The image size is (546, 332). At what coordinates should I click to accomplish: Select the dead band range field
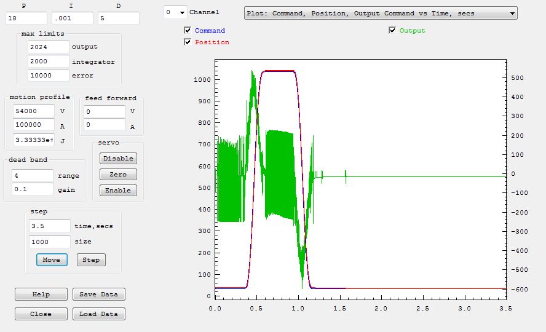pos(33,176)
